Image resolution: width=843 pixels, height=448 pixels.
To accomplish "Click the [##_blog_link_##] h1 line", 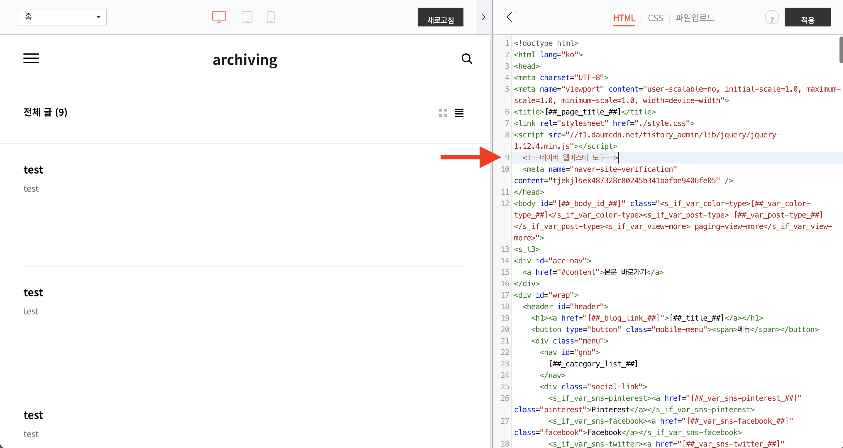I will pos(647,318).
